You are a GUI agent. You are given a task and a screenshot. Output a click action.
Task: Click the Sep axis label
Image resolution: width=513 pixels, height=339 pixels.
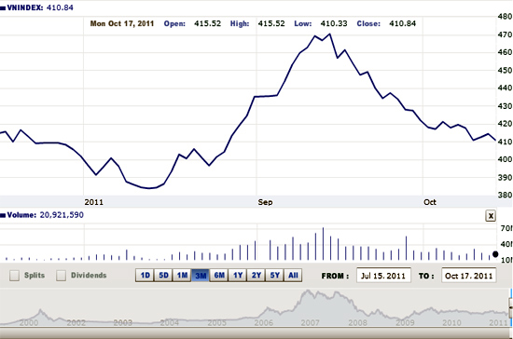pyautogui.click(x=265, y=202)
